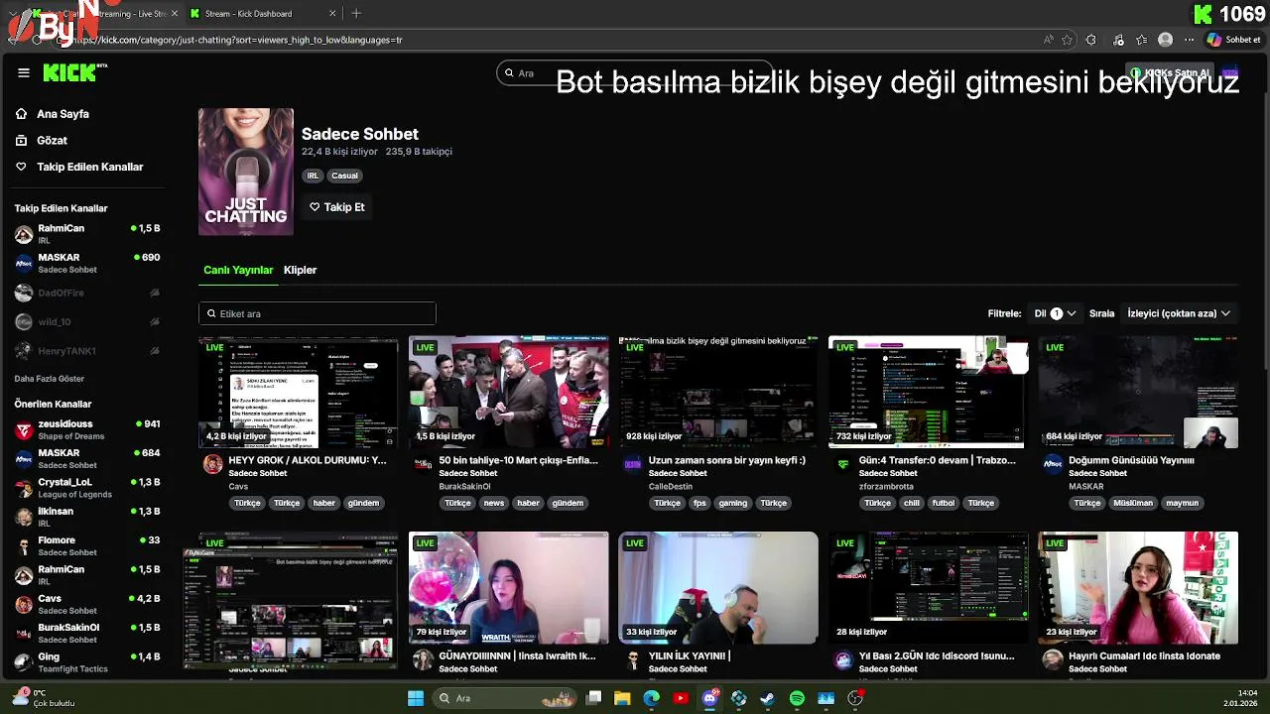The height and width of the screenshot is (714, 1270).
Task: Click the Yıl Bası 2.GÜN stream title
Action: (937, 656)
